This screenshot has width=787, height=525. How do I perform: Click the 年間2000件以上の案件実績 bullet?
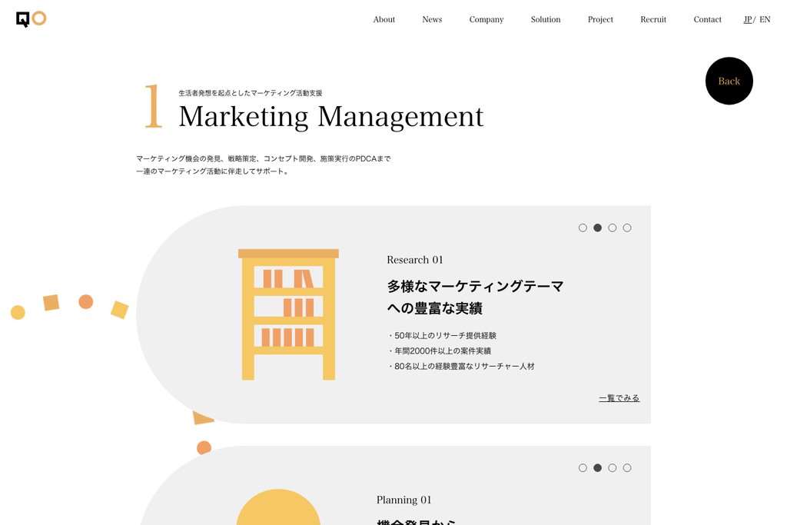[440, 351]
